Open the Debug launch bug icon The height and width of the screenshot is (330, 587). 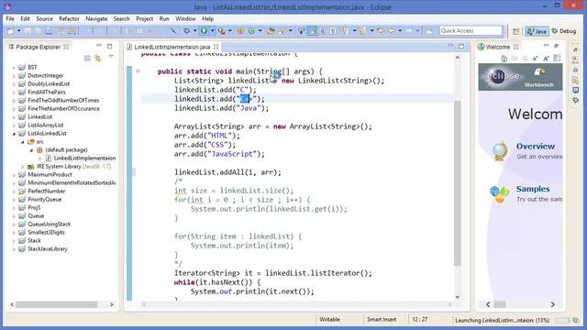click(186, 31)
